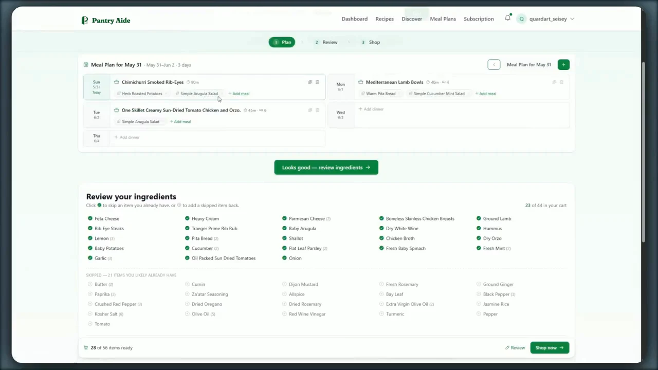The image size is (658, 370).
Task: Add dinner for Thursday 6/4
Action: pos(127,137)
